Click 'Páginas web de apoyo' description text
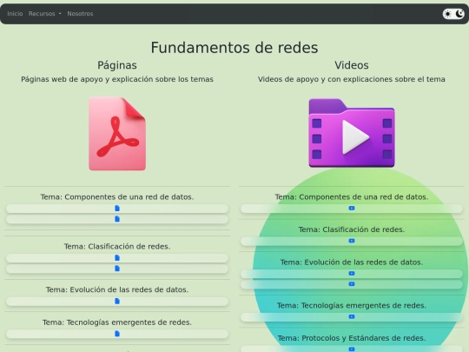 (x=117, y=79)
